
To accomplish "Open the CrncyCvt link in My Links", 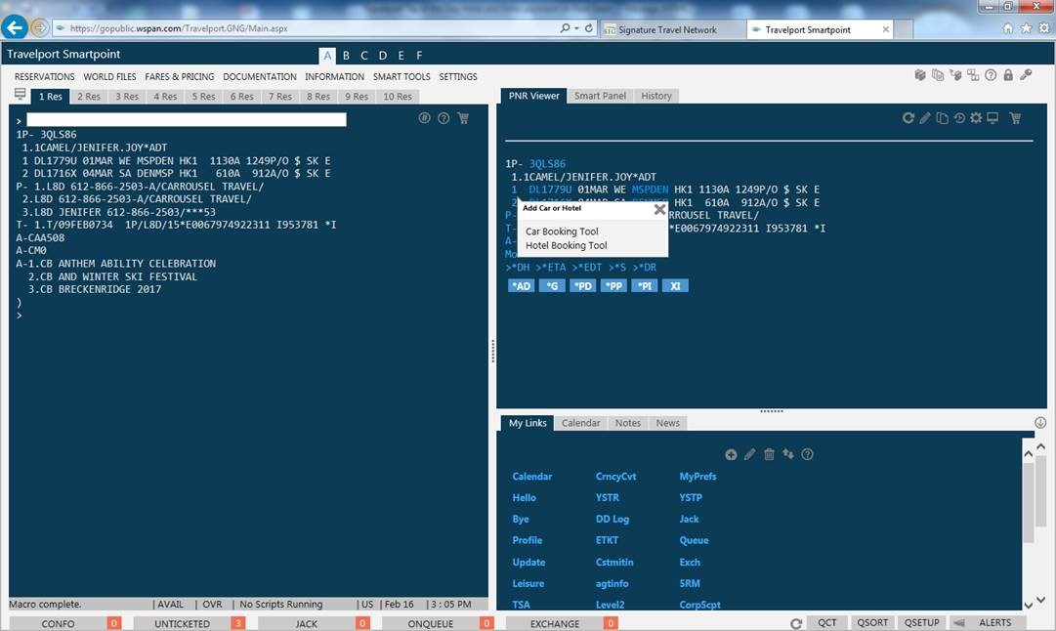I will tap(615, 476).
